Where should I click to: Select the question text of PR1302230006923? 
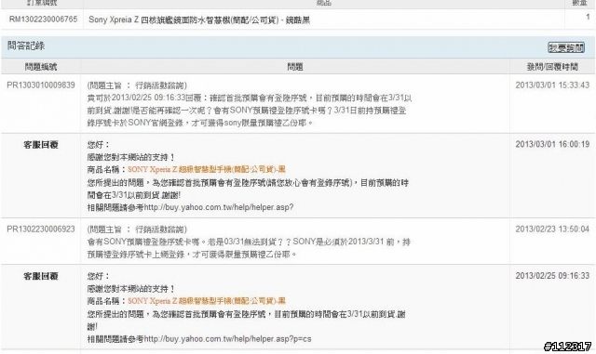[x=249, y=242]
